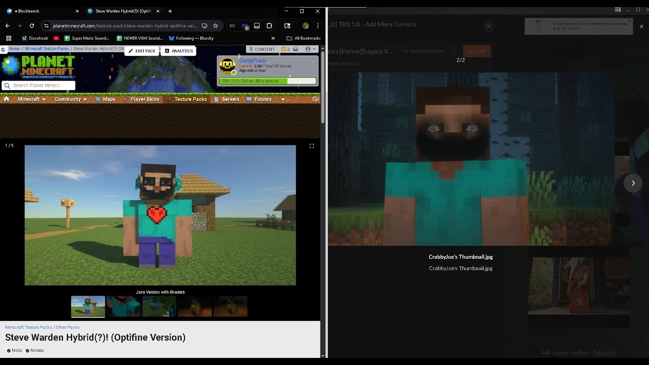Open the NEWER VGM Sound bookmark

(x=139, y=38)
